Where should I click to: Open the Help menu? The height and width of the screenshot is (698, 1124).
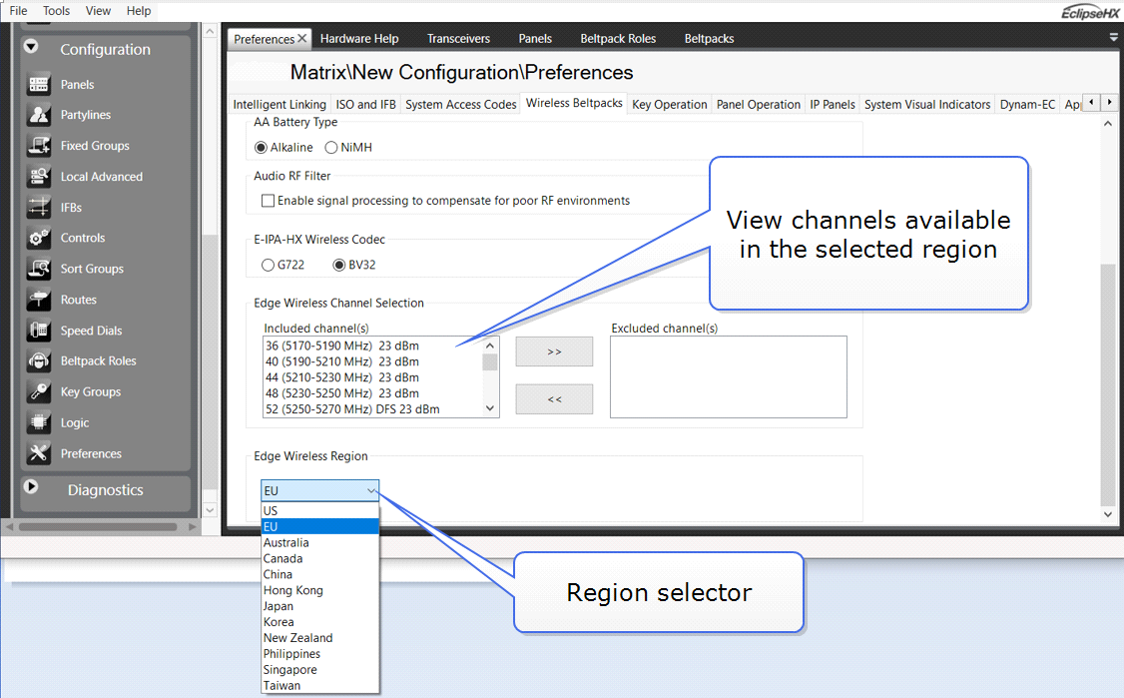tap(139, 11)
